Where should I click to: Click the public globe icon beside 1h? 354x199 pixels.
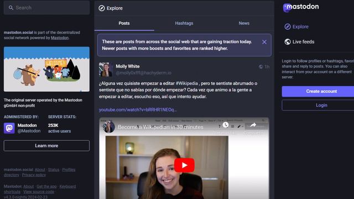tap(261, 67)
